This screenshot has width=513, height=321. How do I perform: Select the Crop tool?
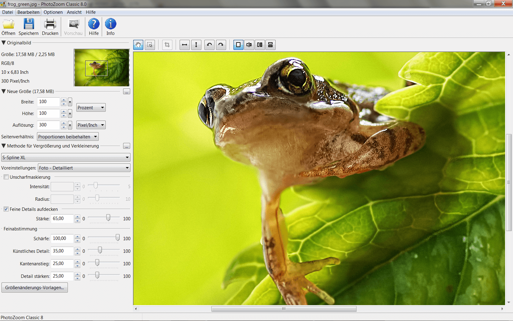(167, 45)
